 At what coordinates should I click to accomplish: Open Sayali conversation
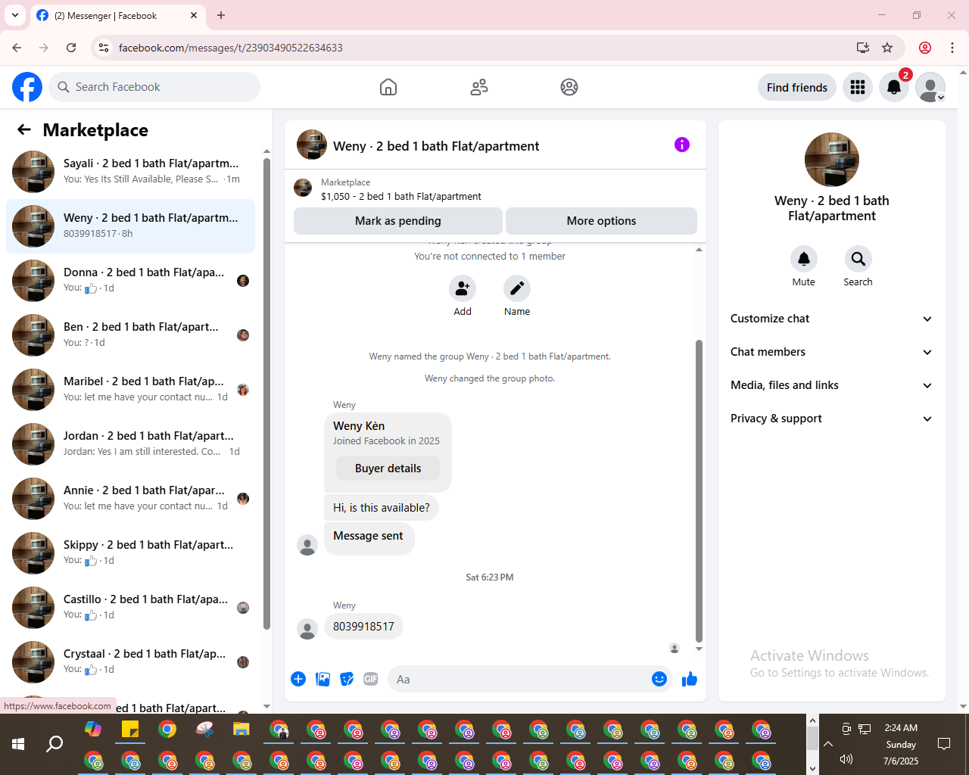coord(130,172)
